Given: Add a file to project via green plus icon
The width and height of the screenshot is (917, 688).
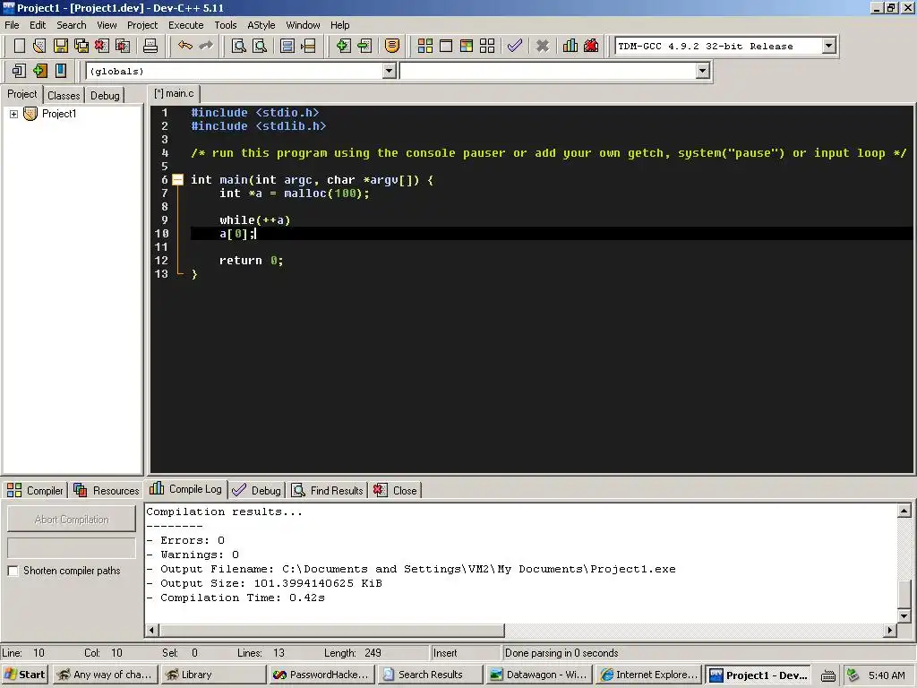Looking at the screenshot, I should 343,46.
